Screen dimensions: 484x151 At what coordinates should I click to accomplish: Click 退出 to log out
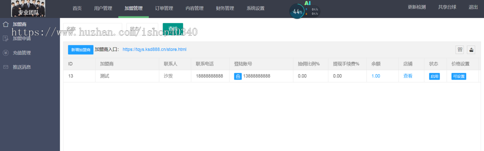click(473, 7)
